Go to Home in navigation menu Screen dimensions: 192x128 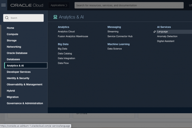(10, 28)
